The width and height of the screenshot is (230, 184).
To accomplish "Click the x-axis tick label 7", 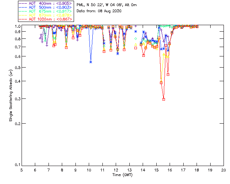I will pyautogui.click(x=49, y=170).
